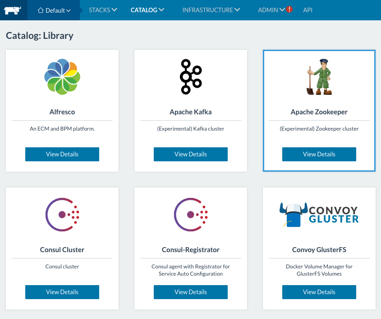Select the Consul-Registrator title text
This screenshot has width=381, height=319.
click(191, 249)
